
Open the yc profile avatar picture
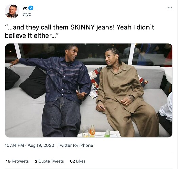[x=12, y=11]
